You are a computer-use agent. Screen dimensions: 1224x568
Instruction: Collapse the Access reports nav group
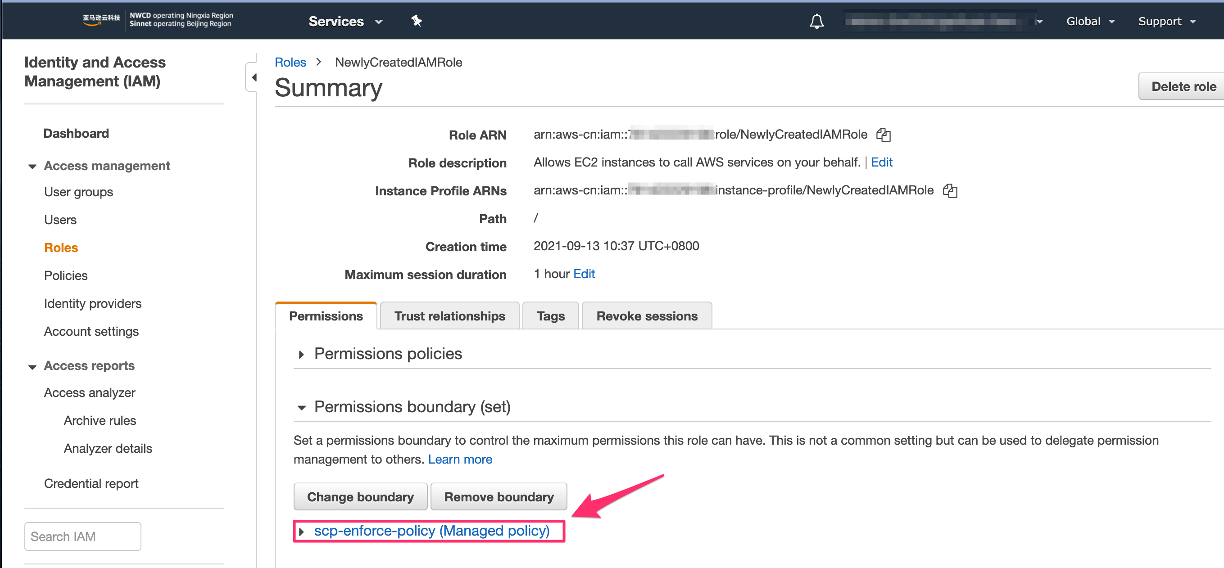32,367
